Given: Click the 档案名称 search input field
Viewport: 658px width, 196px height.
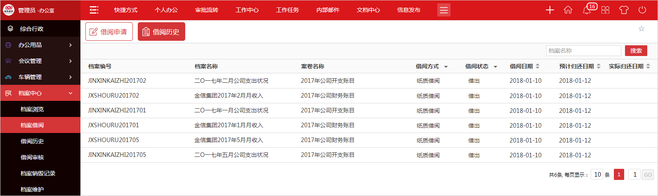Looking at the screenshot, I should [x=583, y=51].
